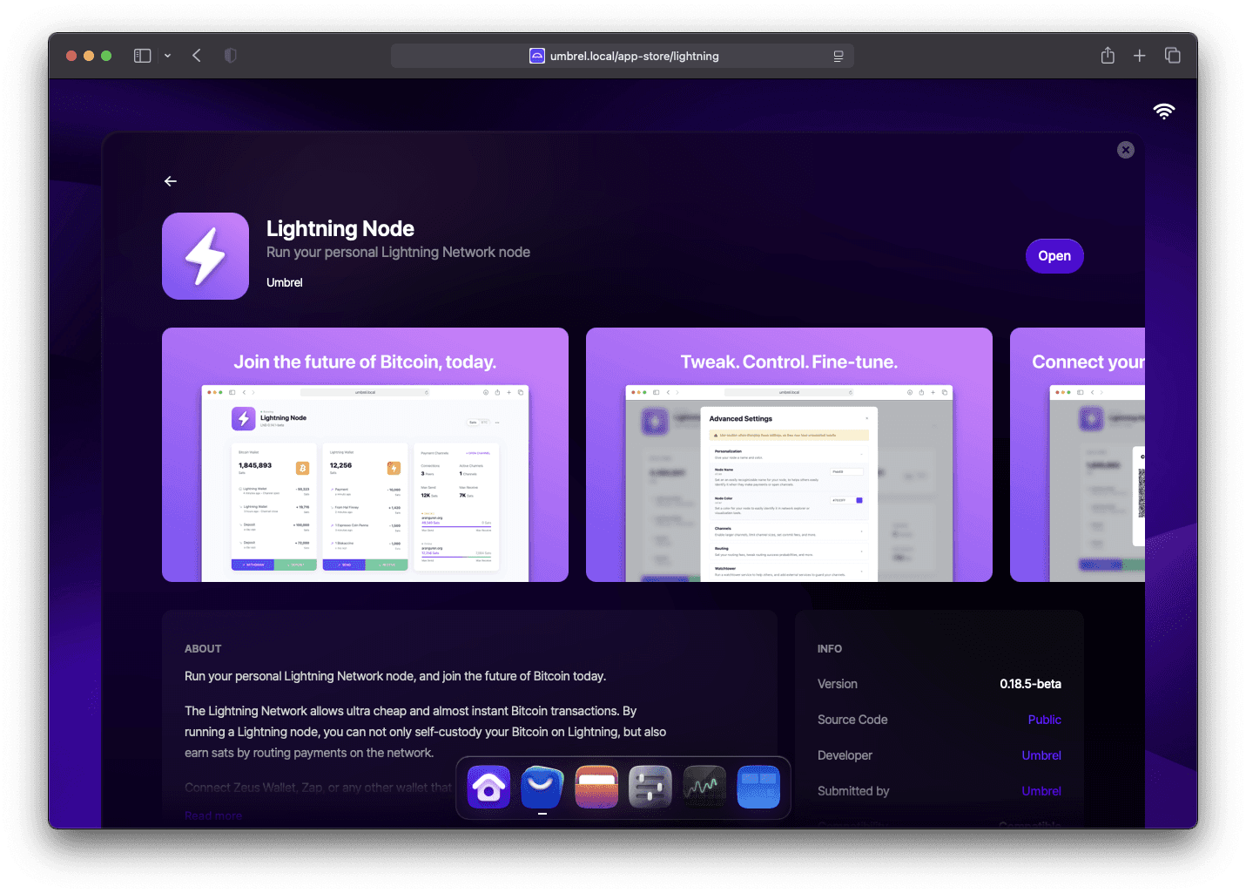Open a new Safari tab
Viewport: 1246px width, 893px height.
point(1140,56)
